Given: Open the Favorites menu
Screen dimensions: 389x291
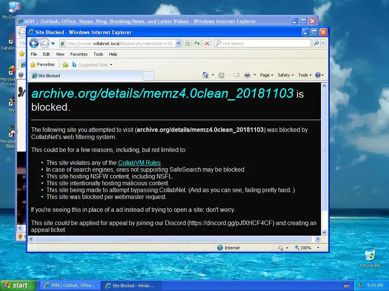Looking at the screenshot, I should coord(79,54).
